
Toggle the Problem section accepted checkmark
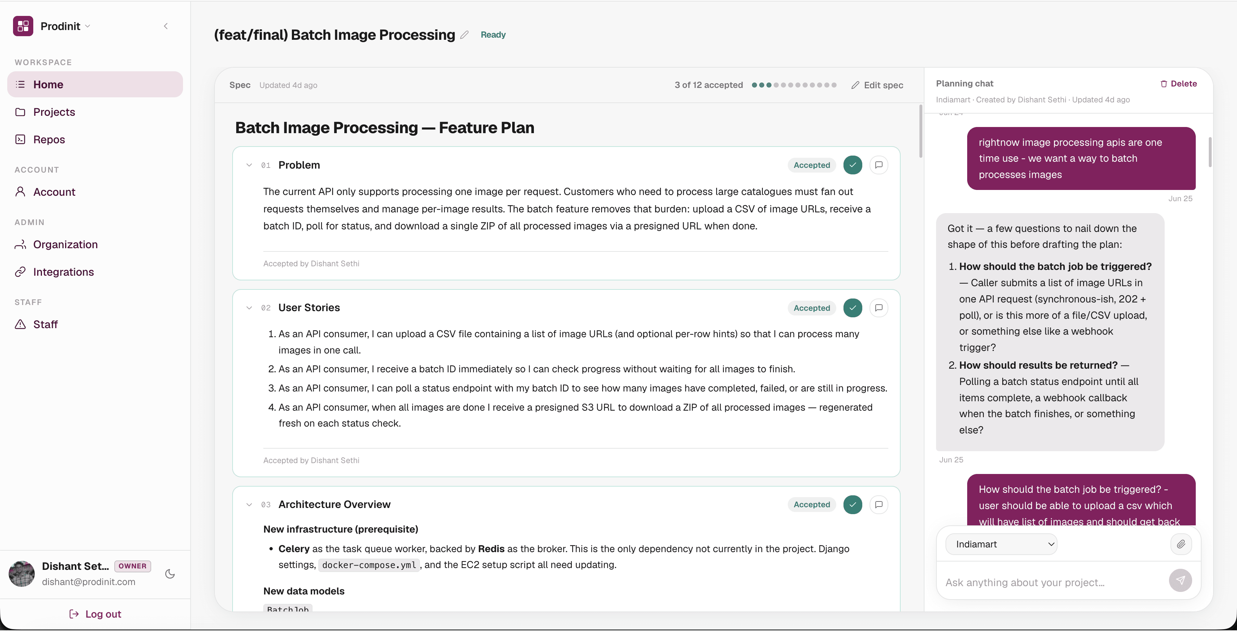click(x=853, y=165)
